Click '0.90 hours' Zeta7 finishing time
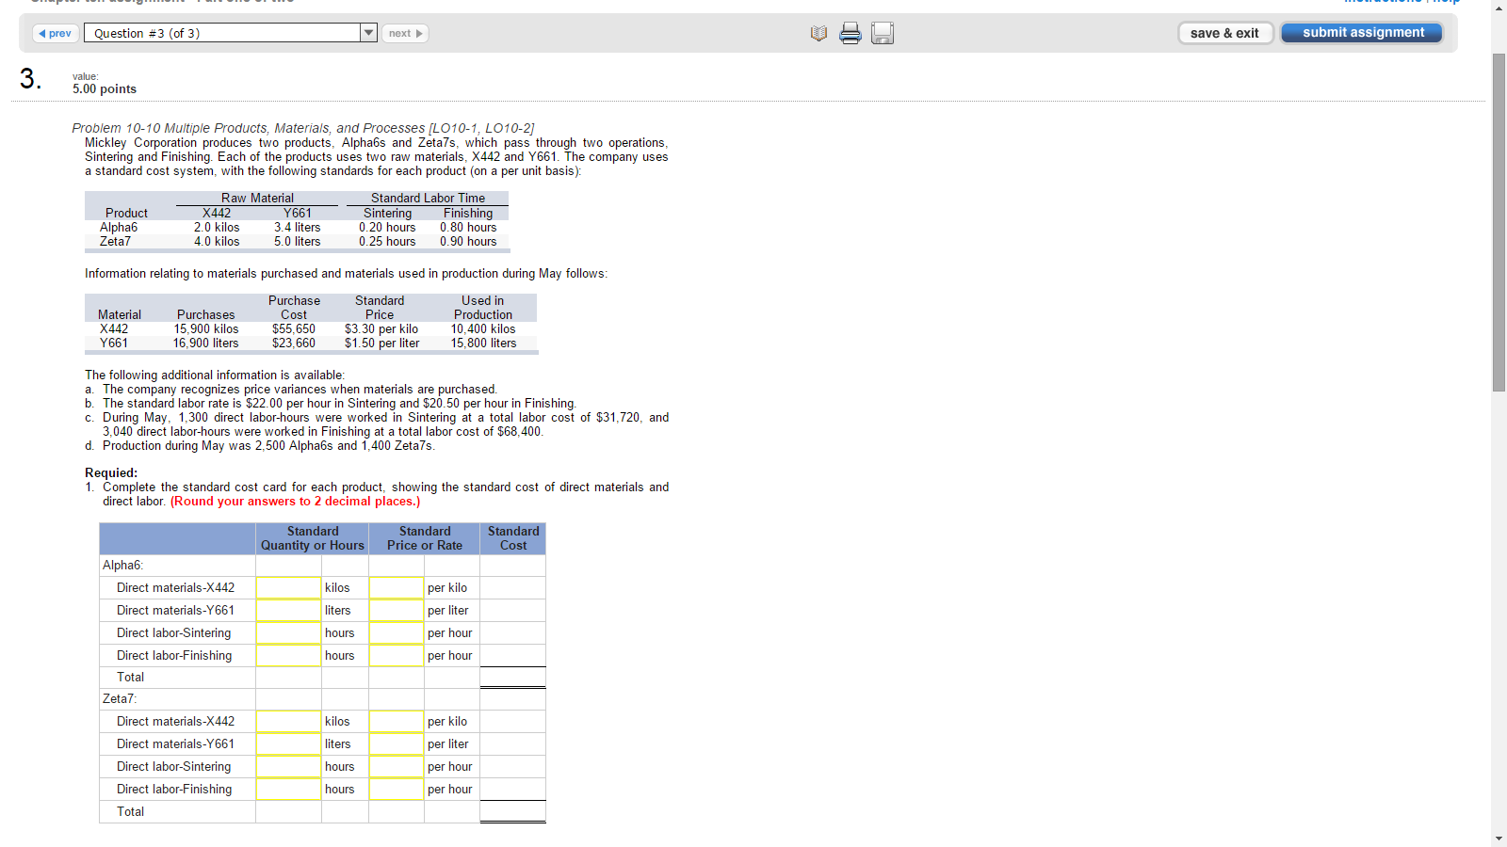This screenshot has width=1507, height=847. click(468, 242)
